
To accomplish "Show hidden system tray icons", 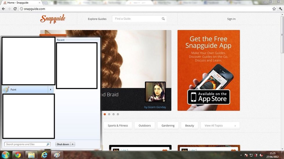I will (241, 155).
